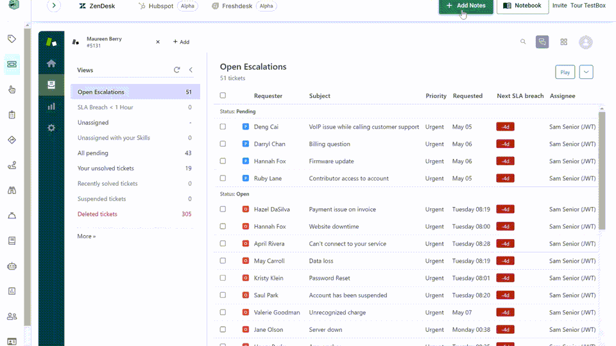Select the All pending view
Viewport: 616px width, 346px height.
pos(93,153)
